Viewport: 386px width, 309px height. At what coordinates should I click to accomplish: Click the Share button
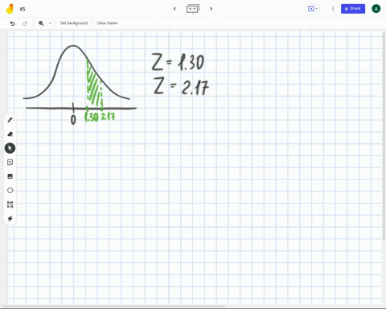pos(353,9)
